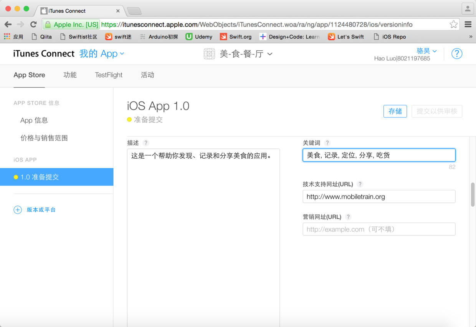Click the 82 remaining characters counter
This screenshot has width=476, height=327.
452,167
